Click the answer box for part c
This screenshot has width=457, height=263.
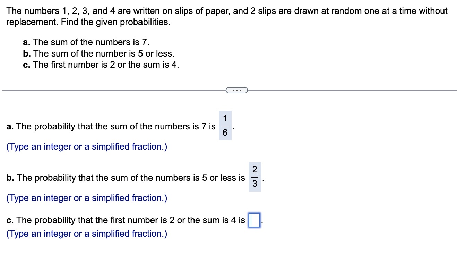tap(253, 220)
